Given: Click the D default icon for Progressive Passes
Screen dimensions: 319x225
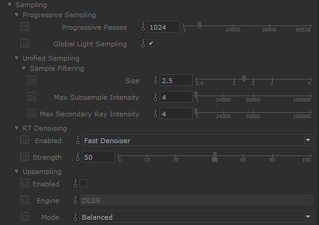Looking at the screenshot, I should 25,27.
